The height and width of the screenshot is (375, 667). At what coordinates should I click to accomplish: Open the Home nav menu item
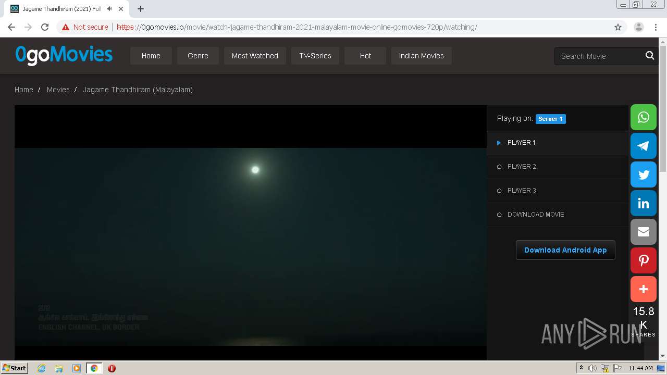tap(151, 56)
